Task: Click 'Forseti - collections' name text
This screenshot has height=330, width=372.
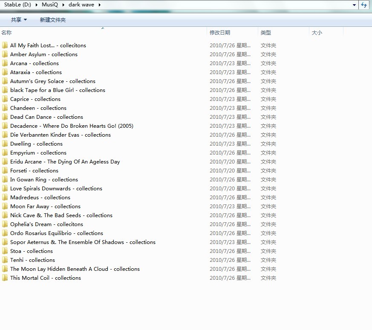Action: (x=34, y=171)
